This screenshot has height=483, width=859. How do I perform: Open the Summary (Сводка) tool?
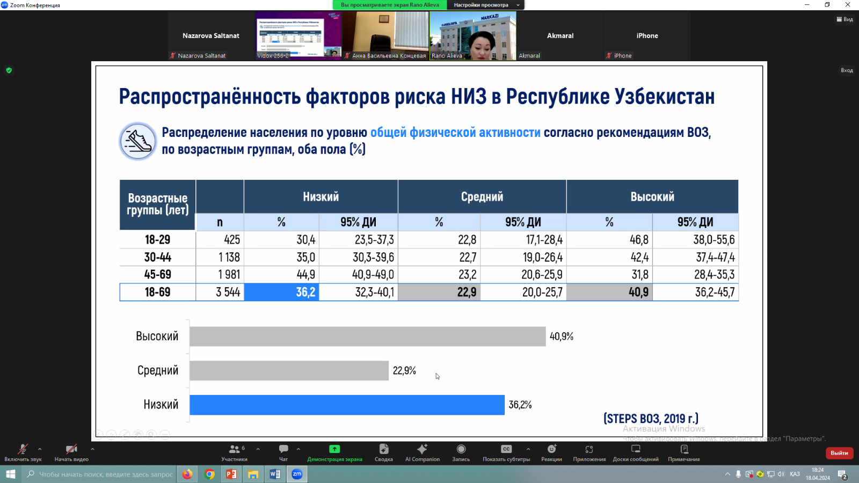point(383,450)
